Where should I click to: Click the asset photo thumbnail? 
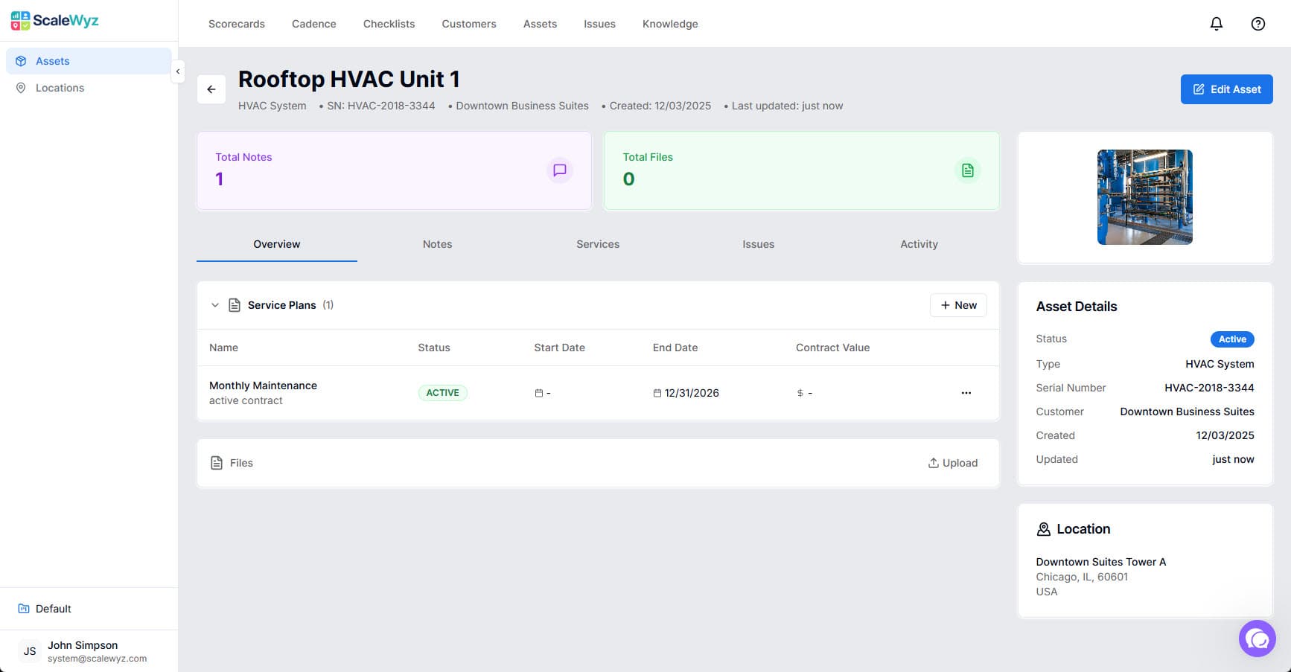pos(1144,196)
